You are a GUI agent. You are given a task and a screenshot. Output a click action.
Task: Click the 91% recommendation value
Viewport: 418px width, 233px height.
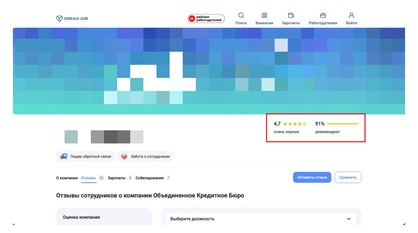319,124
